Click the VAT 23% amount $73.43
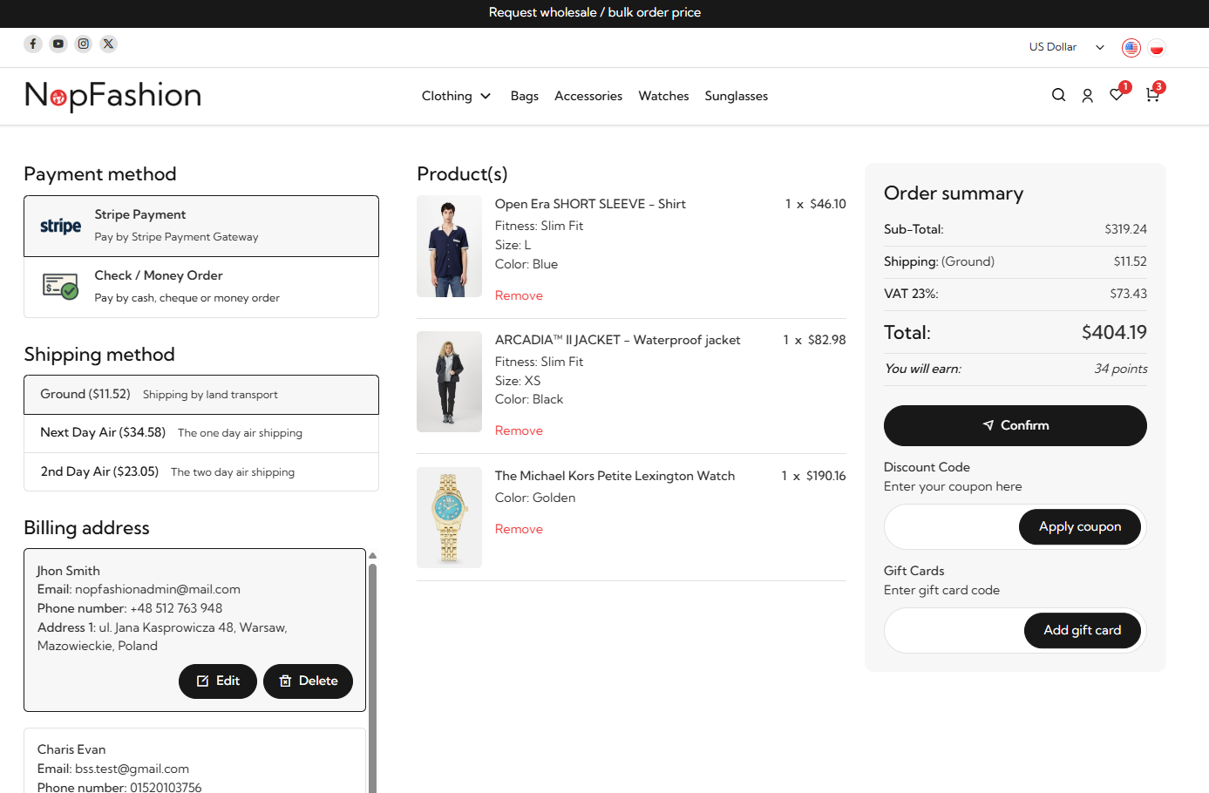This screenshot has height=793, width=1209. point(1128,294)
